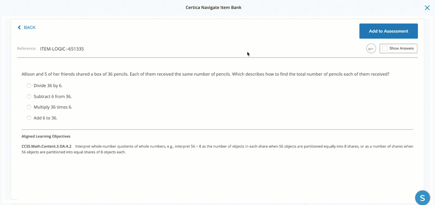
Task: Open the round S avatar icon
Action: pyautogui.click(x=422, y=198)
